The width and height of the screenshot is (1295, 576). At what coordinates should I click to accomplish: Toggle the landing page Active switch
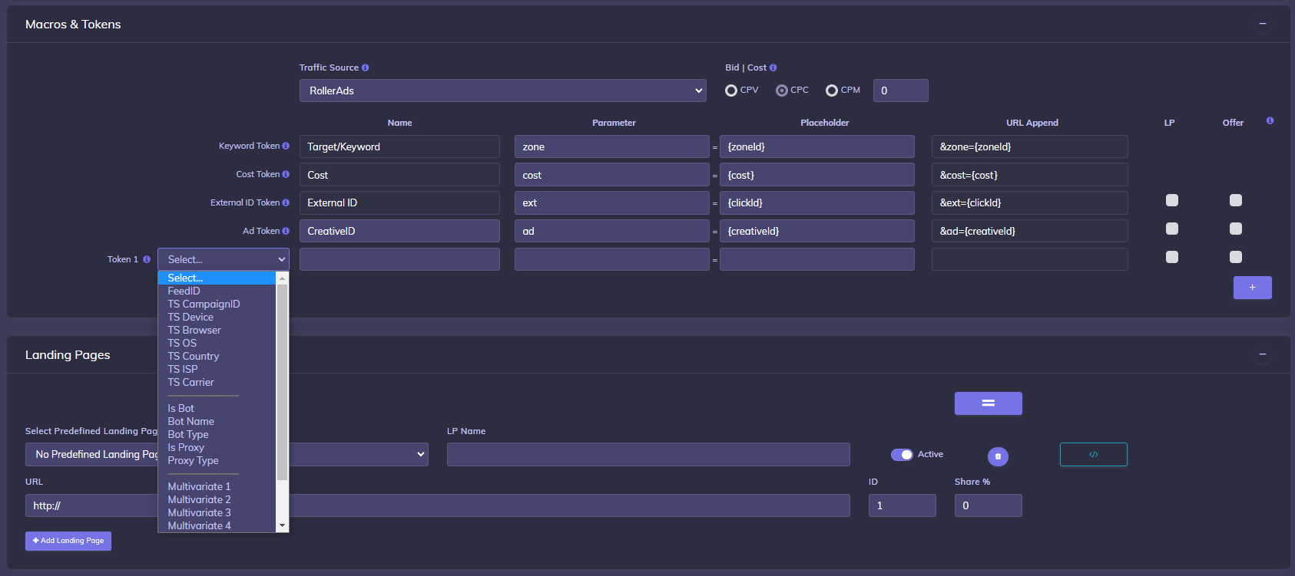902,455
